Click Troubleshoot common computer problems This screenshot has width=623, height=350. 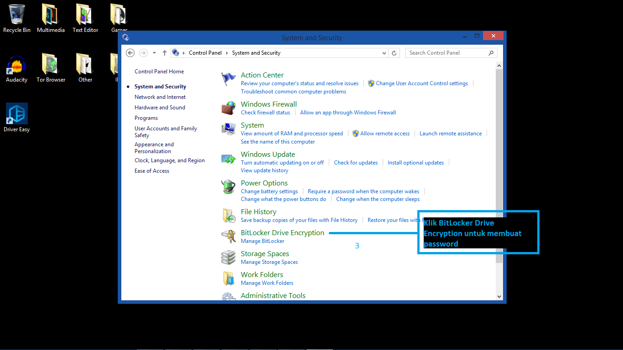[x=293, y=92]
